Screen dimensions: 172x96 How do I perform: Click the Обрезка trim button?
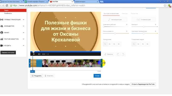109,54
